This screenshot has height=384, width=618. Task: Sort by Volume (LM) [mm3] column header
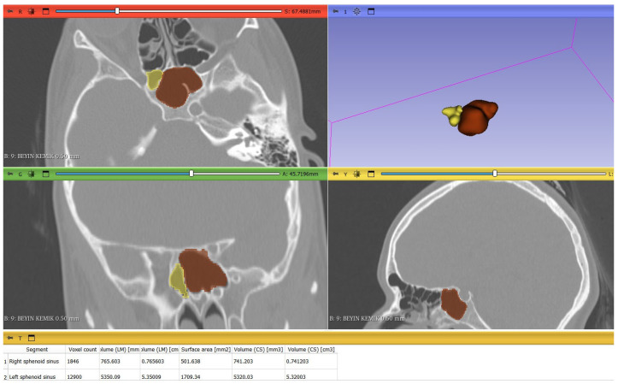[120, 349]
